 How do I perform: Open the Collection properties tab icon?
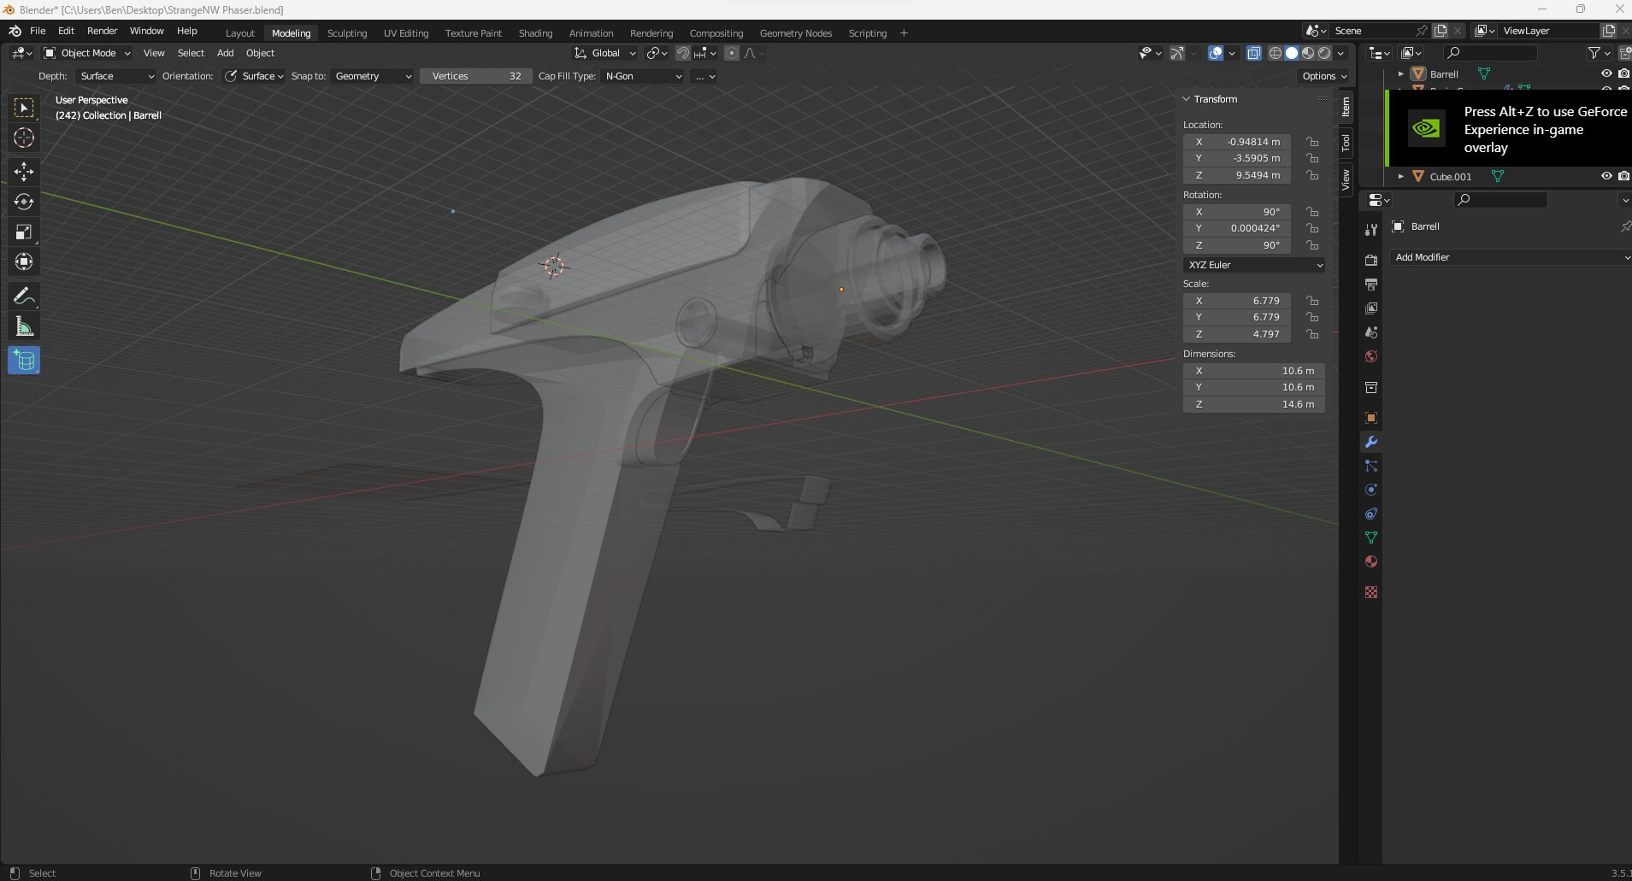tap(1371, 387)
